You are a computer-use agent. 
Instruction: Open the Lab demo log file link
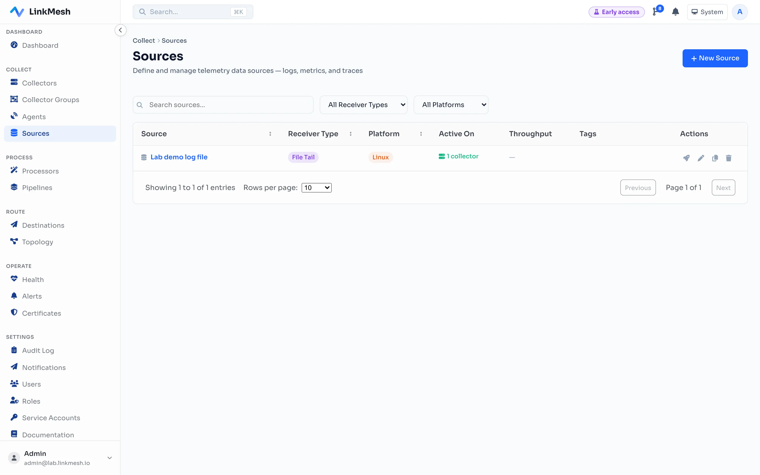[179, 157]
